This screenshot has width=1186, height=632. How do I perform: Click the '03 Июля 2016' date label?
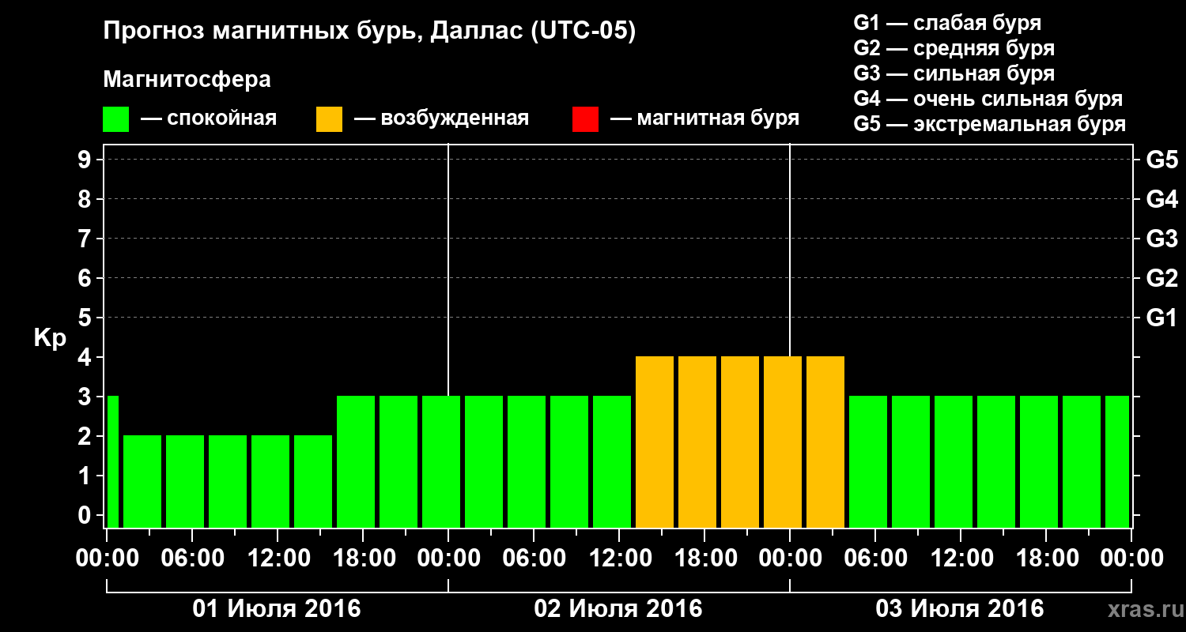[960, 609]
